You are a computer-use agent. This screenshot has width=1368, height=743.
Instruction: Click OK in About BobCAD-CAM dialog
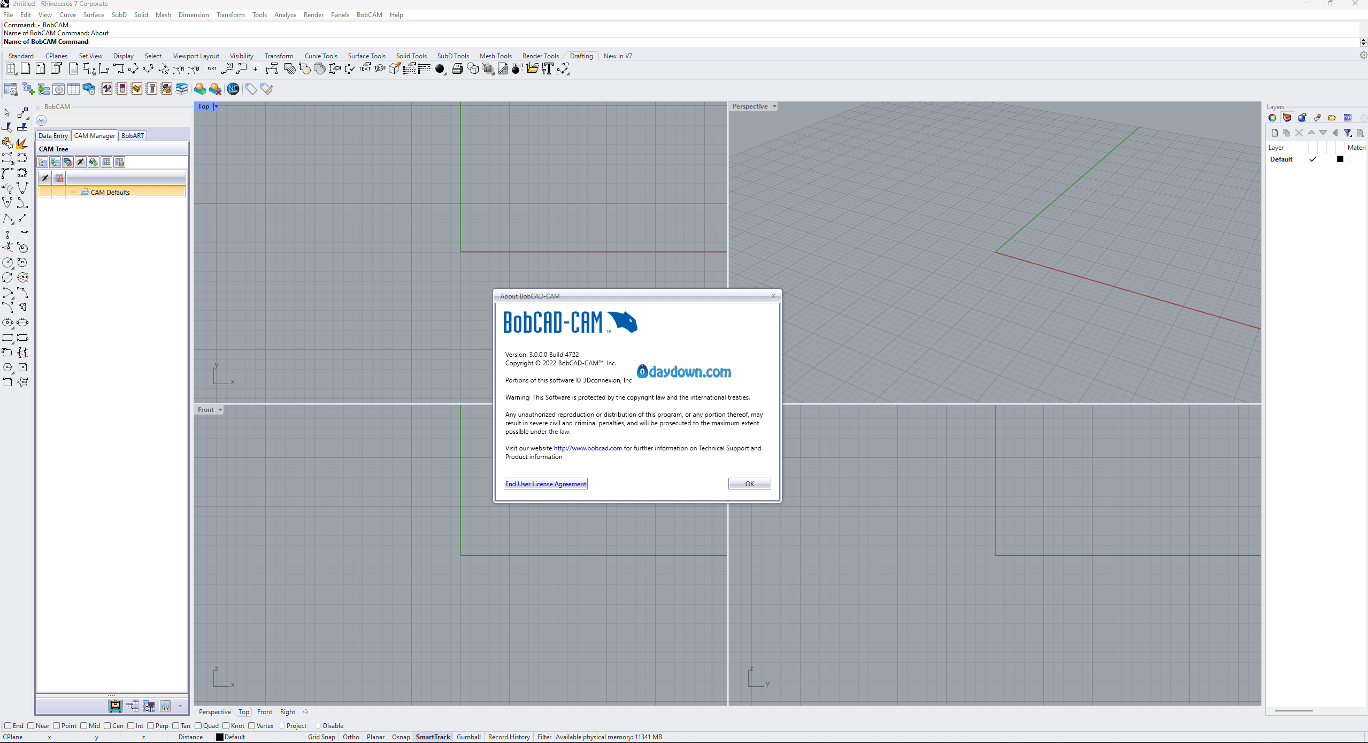click(x=749, y=484)
